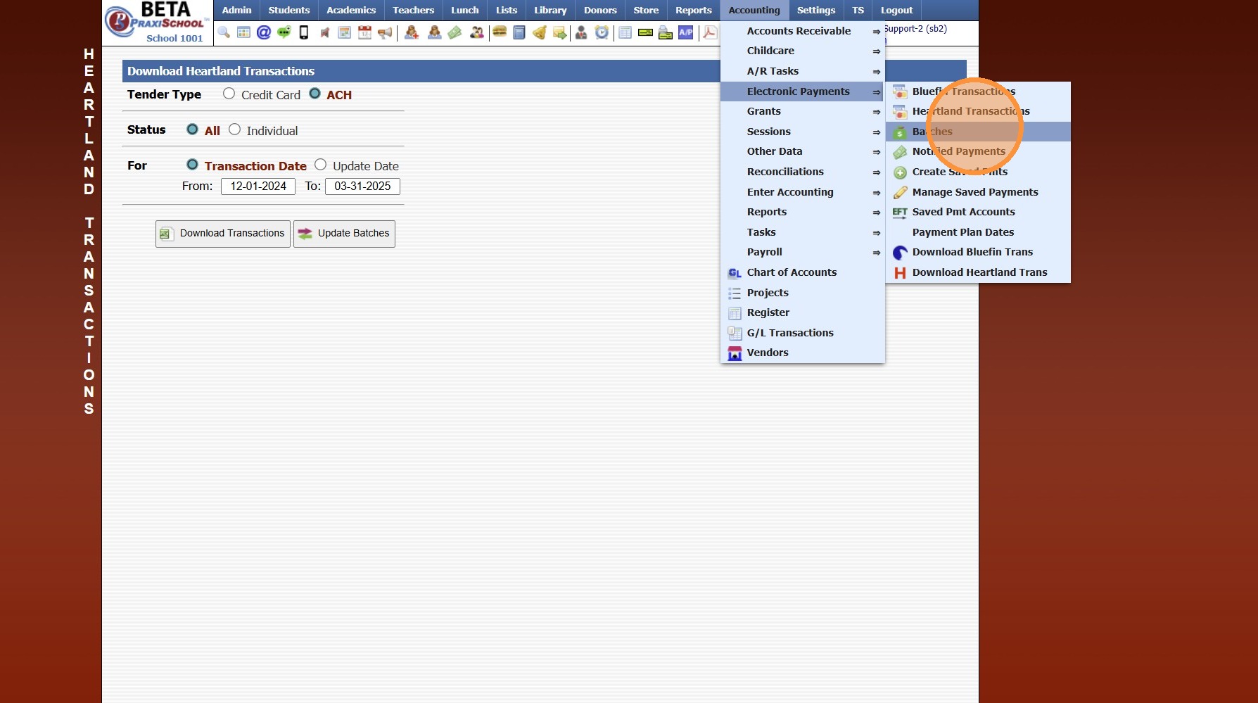Open Vendors from the Accounting menu

tap(802, 353)
